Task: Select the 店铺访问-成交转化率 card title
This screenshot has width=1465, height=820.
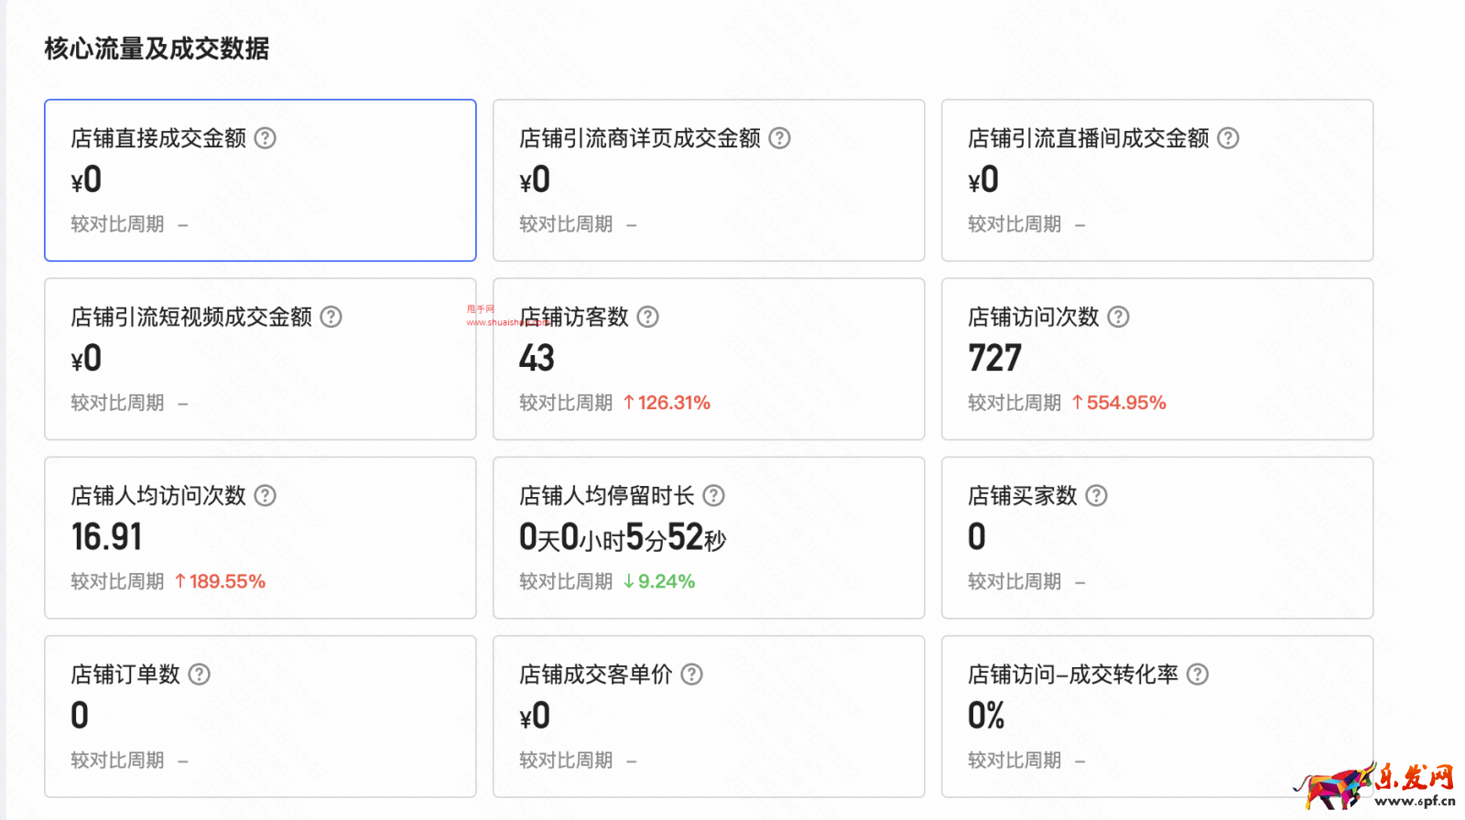Action: [1073, 674]
